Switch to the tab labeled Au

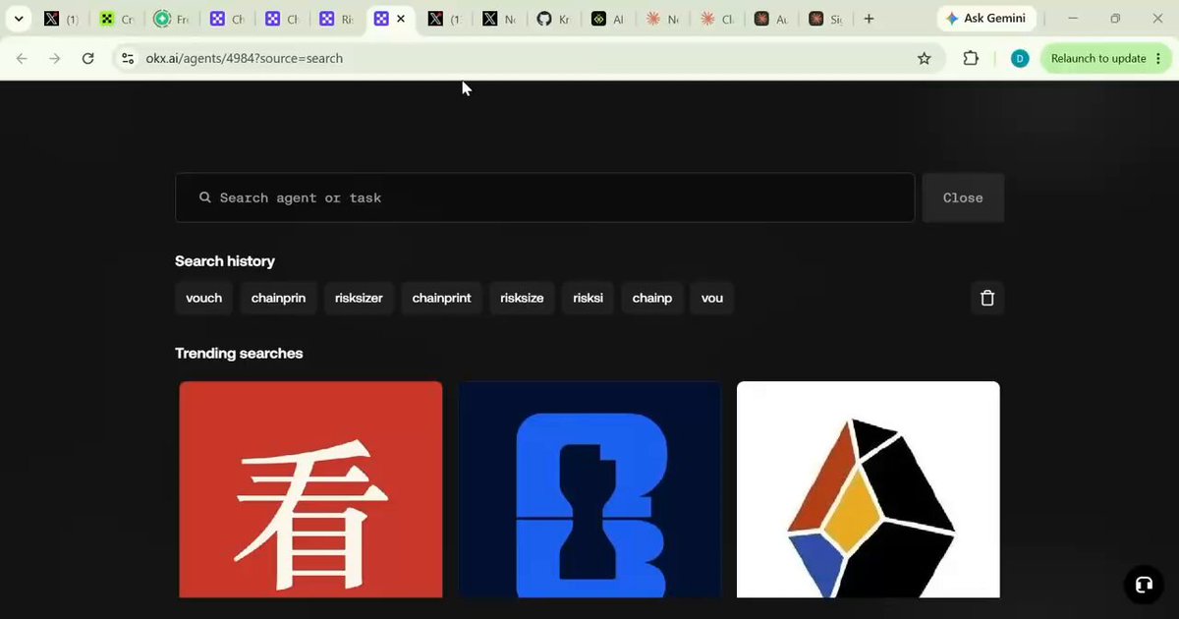(x=771, y=19)
